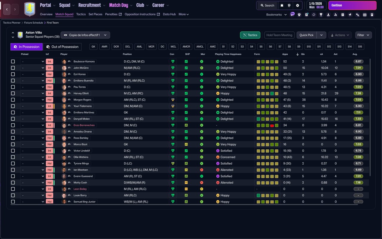
Task: Expand the Filter dropdown
Action: click(363, 35)
